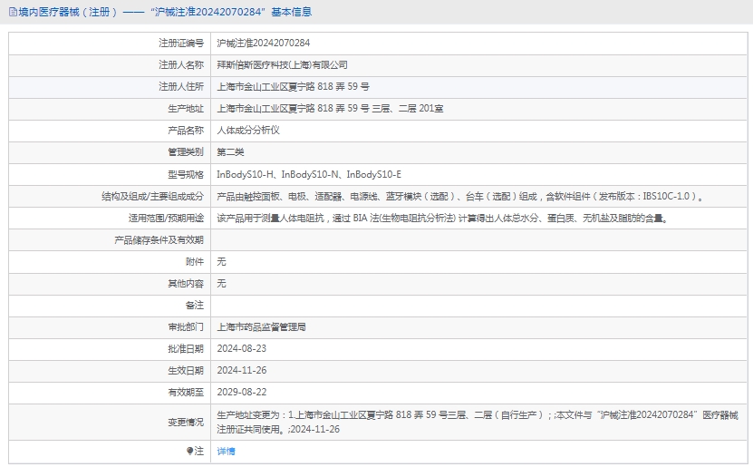Click the 产品储存条件及有效期 row label

pyautogui.click(x=158, y=239)
